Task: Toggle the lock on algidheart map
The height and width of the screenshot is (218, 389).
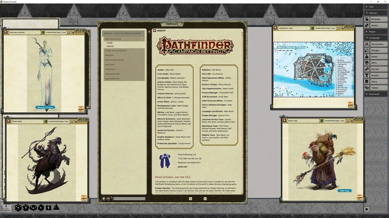Action: (x=343, y=28)
